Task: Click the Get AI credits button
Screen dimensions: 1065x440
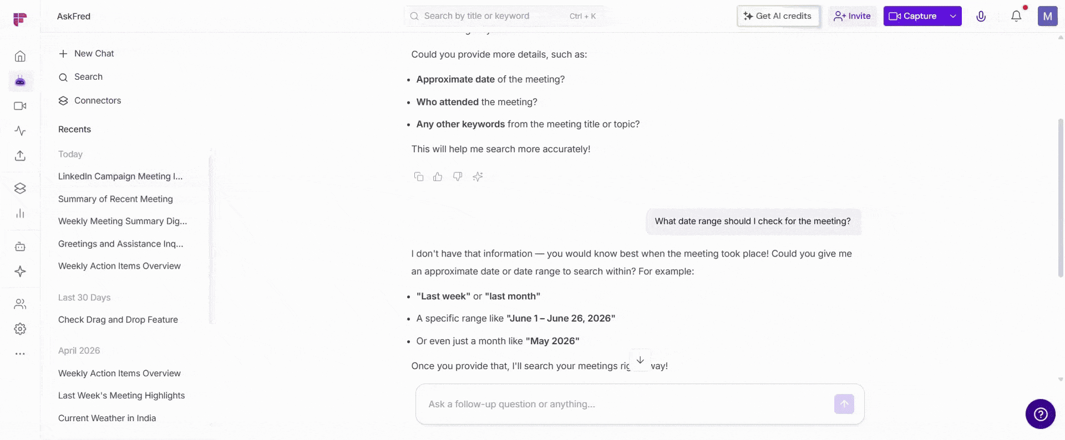Action: [x=778, y=16]
